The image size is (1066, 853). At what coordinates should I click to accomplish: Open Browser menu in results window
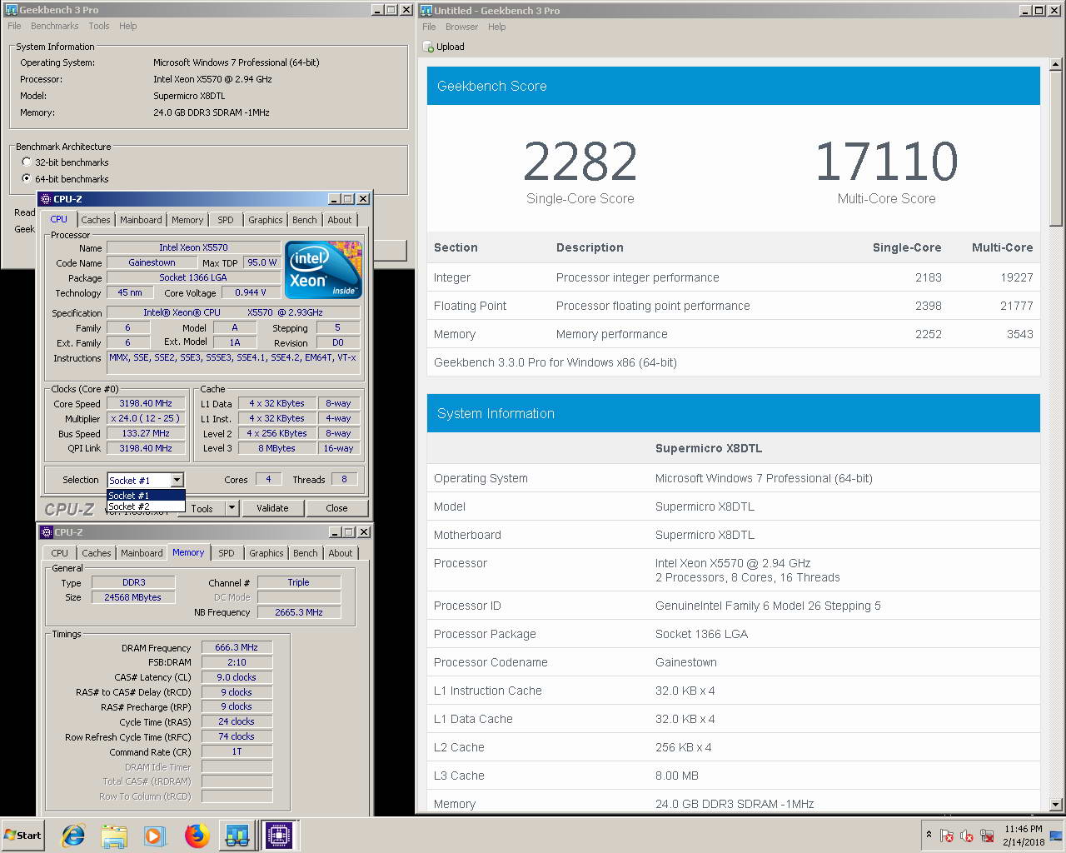pos(461,27)
